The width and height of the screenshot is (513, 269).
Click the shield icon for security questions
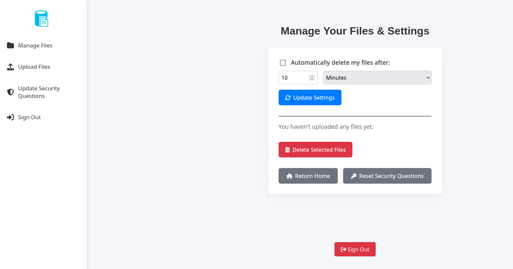[11, 92]
